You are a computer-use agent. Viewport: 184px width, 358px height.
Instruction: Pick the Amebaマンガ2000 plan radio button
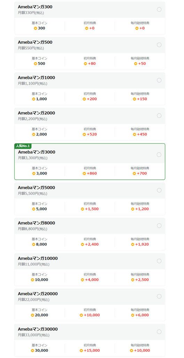159,115
